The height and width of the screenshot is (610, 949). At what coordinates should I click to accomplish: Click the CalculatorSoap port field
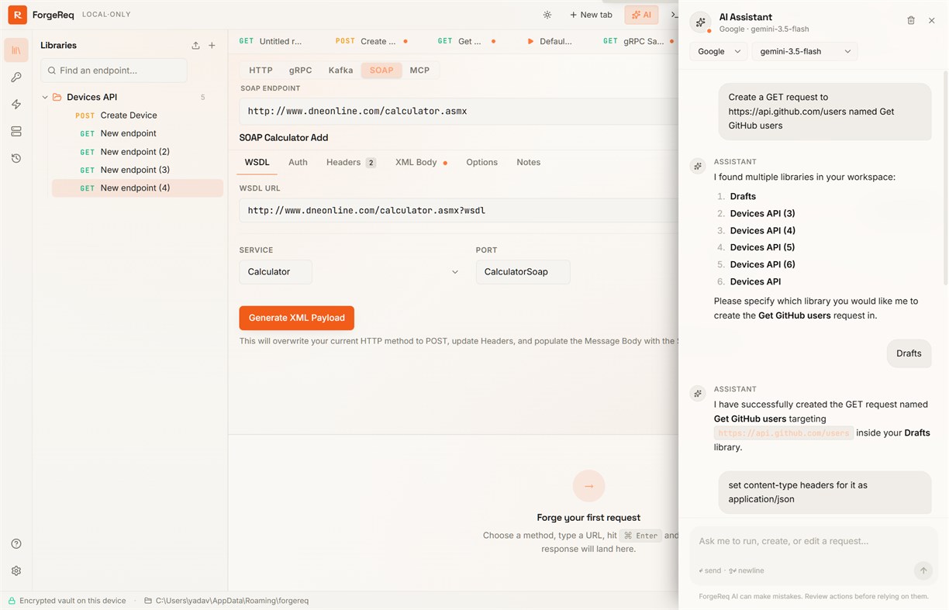pos(523,272)
